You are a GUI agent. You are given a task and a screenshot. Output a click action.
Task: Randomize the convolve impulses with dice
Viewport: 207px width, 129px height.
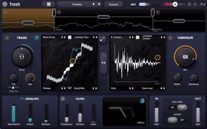[137, 37]
